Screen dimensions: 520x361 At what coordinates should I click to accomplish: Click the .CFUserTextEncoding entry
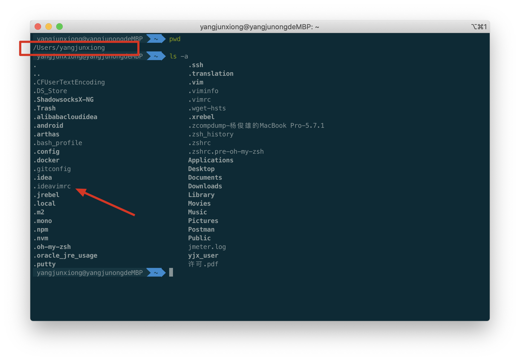69,82
